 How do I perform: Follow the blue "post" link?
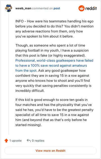(x=57, y=8)
